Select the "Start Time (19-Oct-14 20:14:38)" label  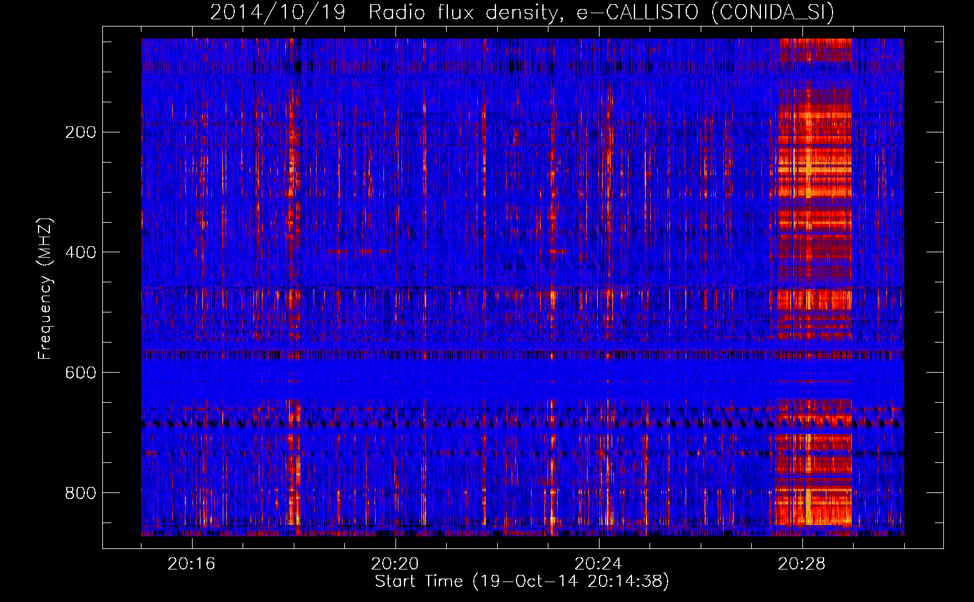coord(522,582)
